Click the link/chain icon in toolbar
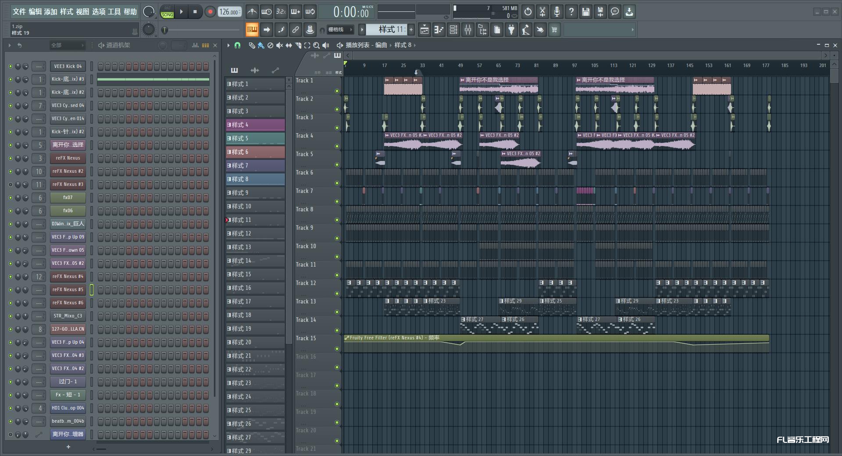 click(296, 29)
